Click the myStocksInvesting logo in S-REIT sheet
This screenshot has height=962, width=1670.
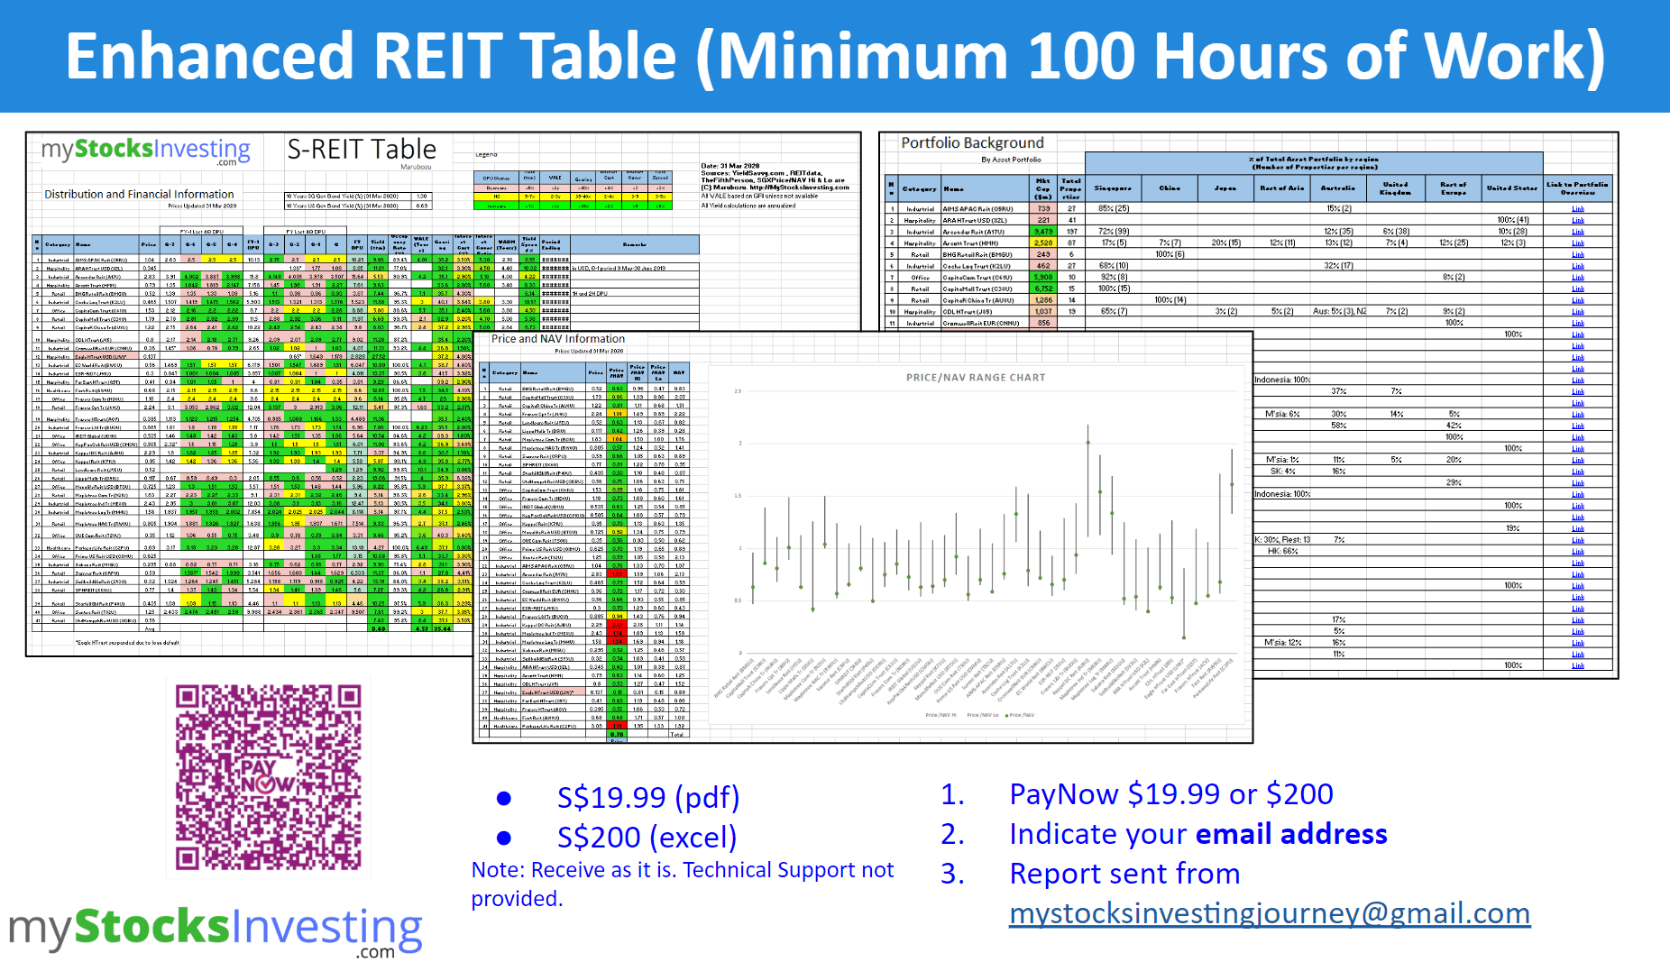pos(146,151)
